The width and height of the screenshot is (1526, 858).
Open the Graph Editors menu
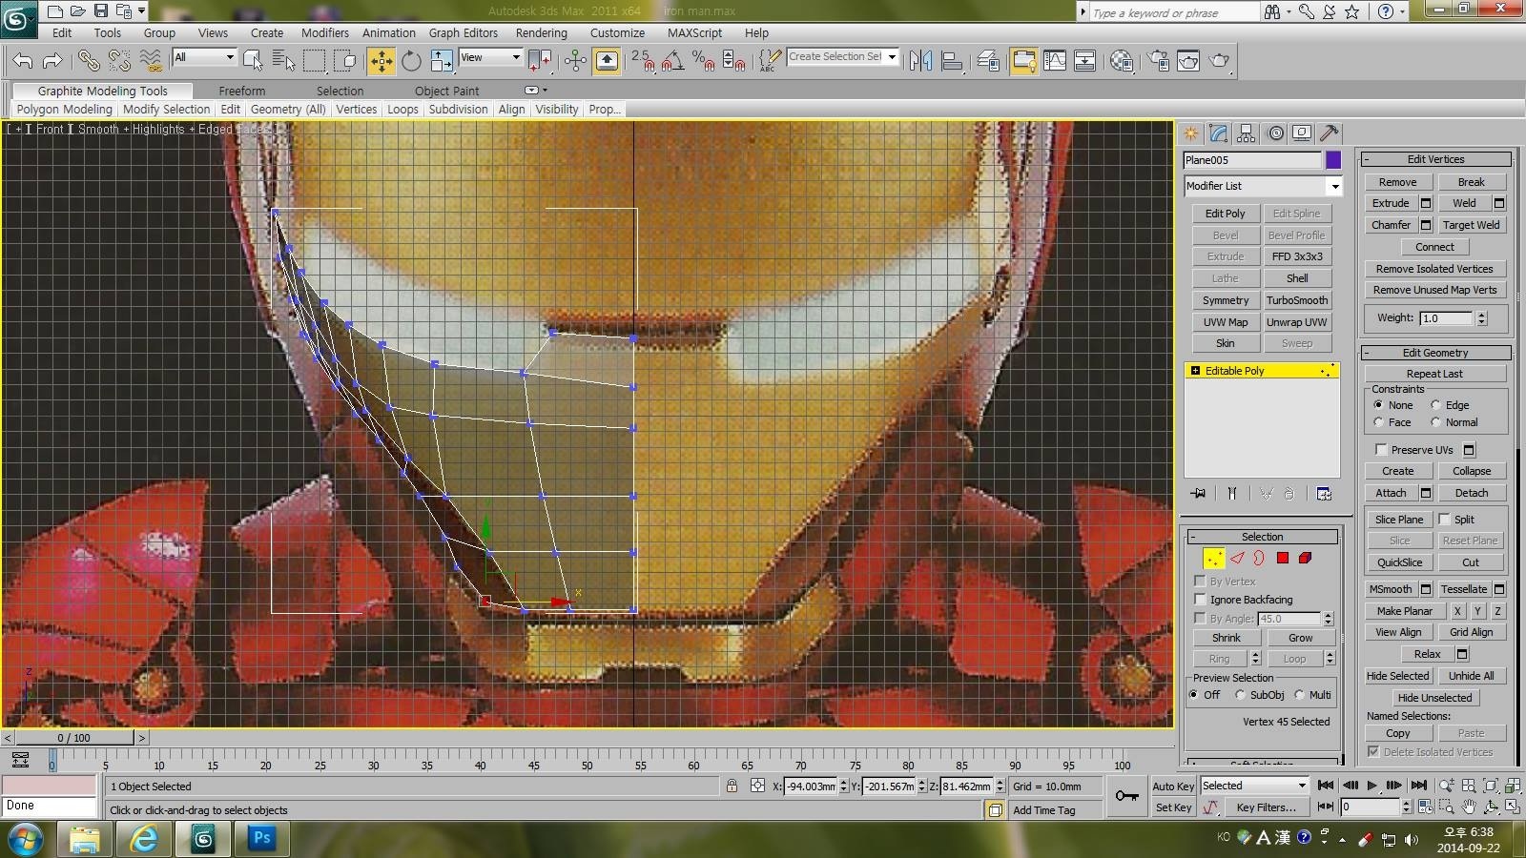click(x=464, y=32)
